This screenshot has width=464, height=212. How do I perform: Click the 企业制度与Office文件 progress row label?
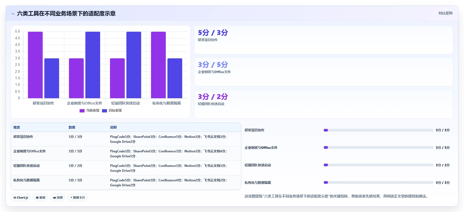click(261, 148)
